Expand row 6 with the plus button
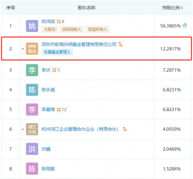The width and height of the screenshot is (193, 179). point(23,129)
